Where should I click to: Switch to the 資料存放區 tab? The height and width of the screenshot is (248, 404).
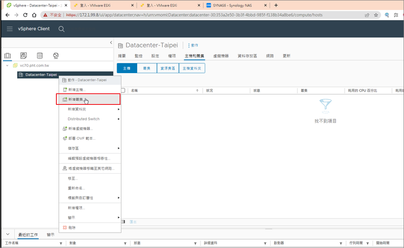[x=247, y=56]
